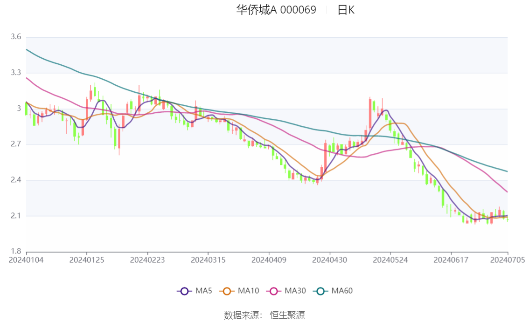Click the 2.1 price axis label
The height and width of the screenshot is (321, 529).
point(16,216)
